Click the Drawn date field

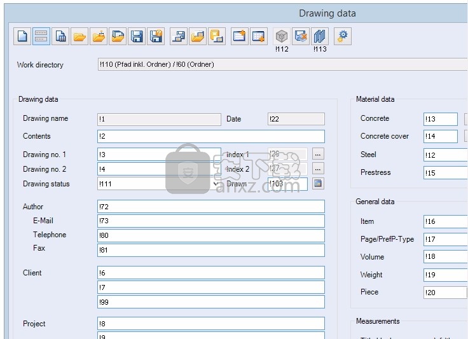[287, 184]
